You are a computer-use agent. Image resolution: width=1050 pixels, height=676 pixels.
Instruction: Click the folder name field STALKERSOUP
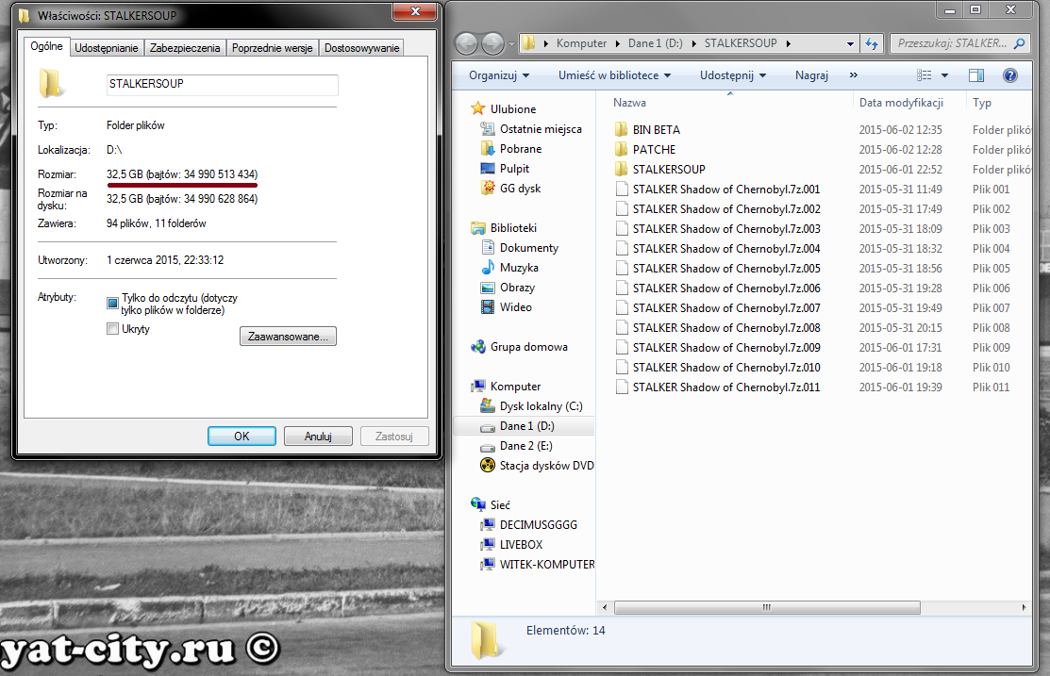(x=223, y=84)
